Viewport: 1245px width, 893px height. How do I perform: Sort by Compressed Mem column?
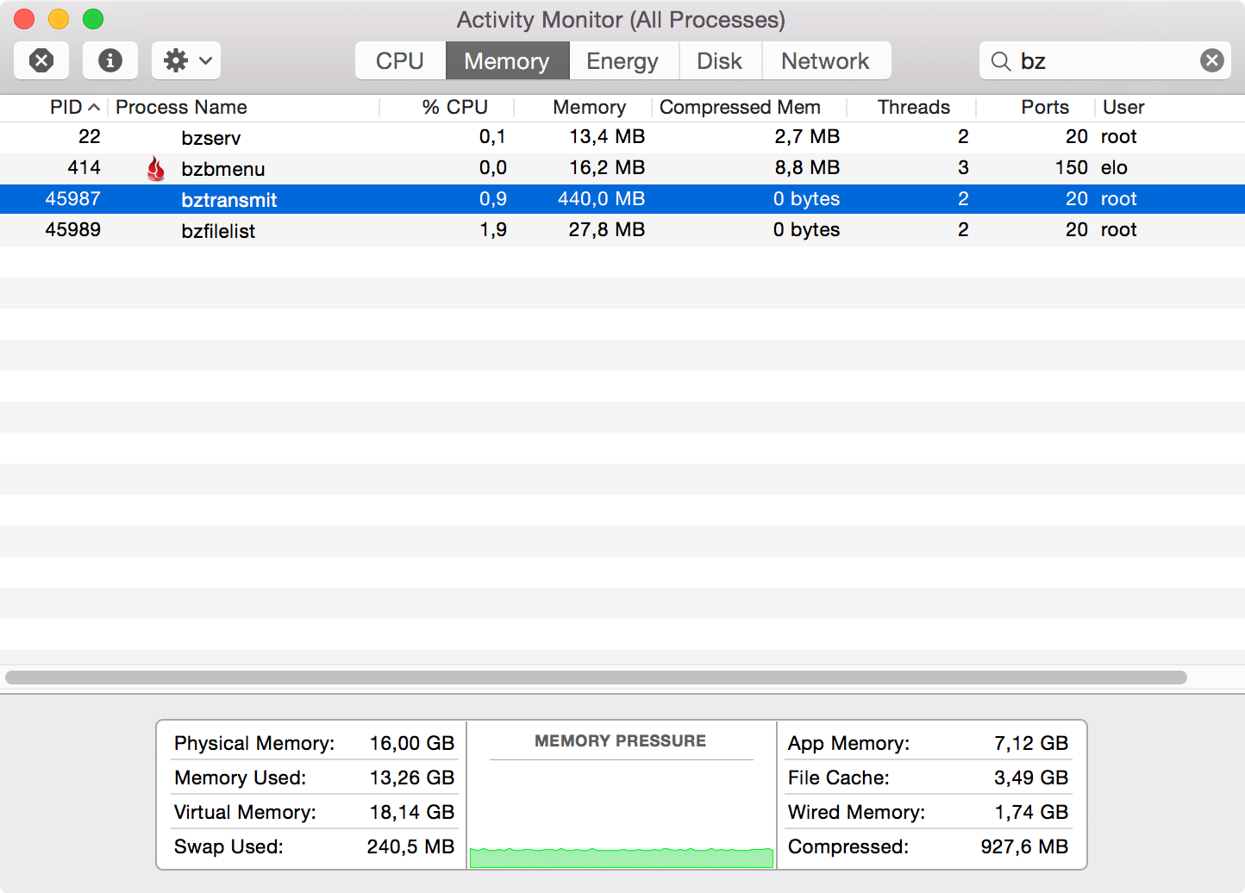click(740, 107)
